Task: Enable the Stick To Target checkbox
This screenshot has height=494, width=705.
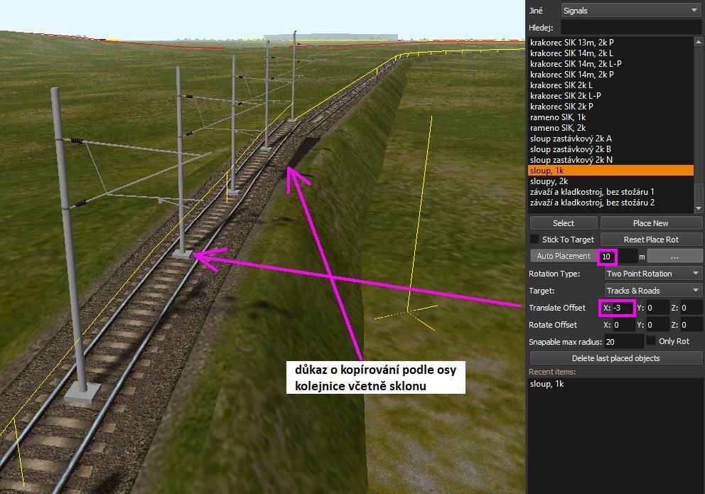Action: tap(535, 240)
